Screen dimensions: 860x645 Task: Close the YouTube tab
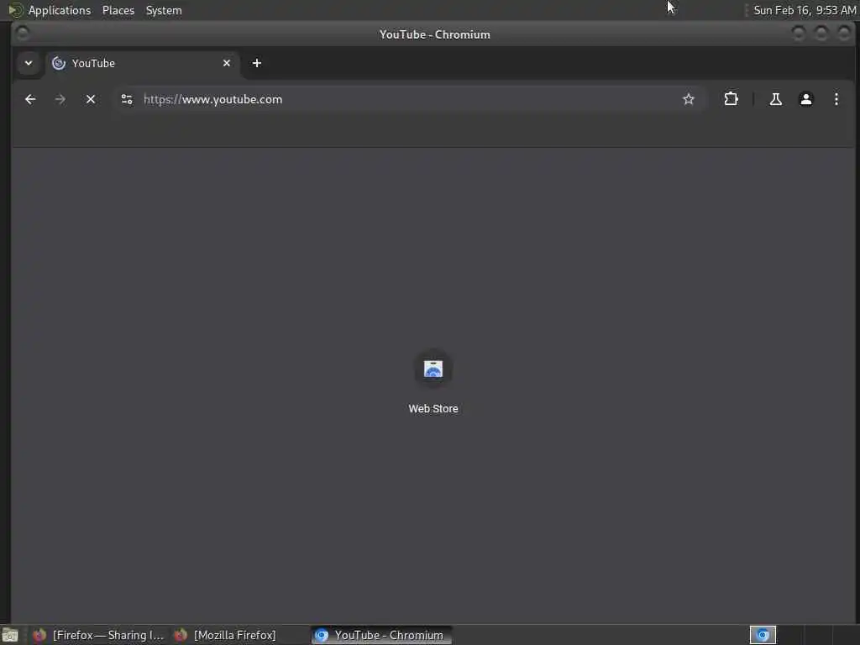point(227,63)
